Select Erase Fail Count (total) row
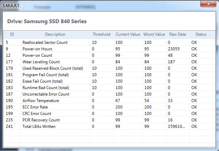This screenshot has width=219, height=151. (109, 81)
